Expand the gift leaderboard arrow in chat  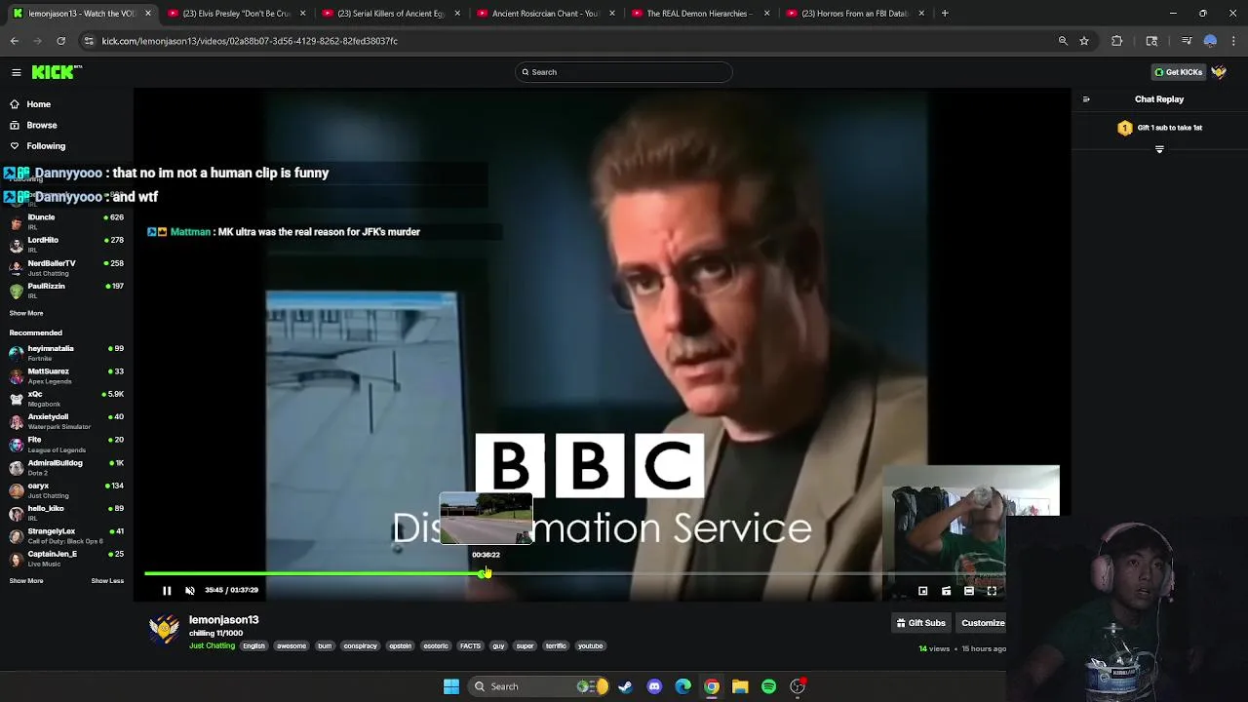1159,149
